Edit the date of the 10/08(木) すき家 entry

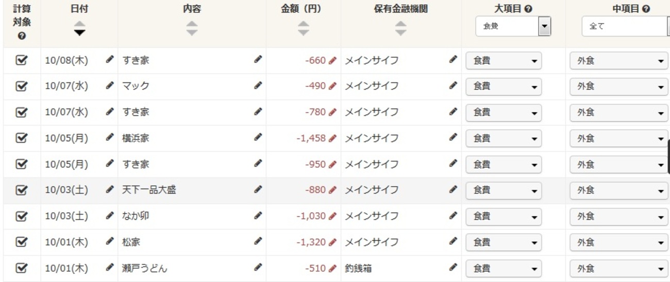pos(110,60)
